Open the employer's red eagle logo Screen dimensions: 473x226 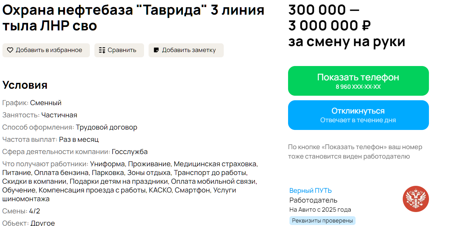[416, 199]
